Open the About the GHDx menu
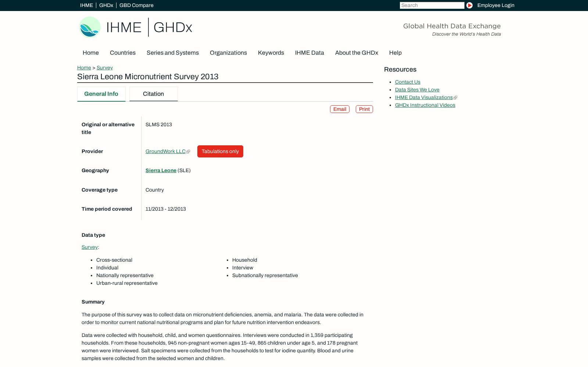Image resolution: width=588 pixels, height=367 pixels. click(x=356, y=52)
